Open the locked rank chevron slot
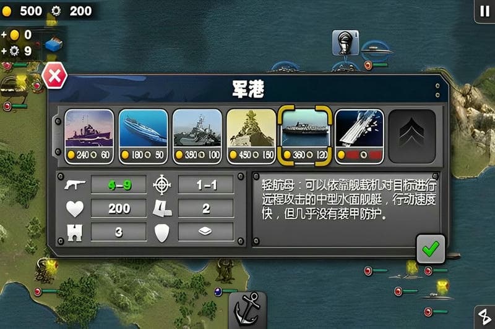This screenshot has width=495, height=329. tap(412, 136)
